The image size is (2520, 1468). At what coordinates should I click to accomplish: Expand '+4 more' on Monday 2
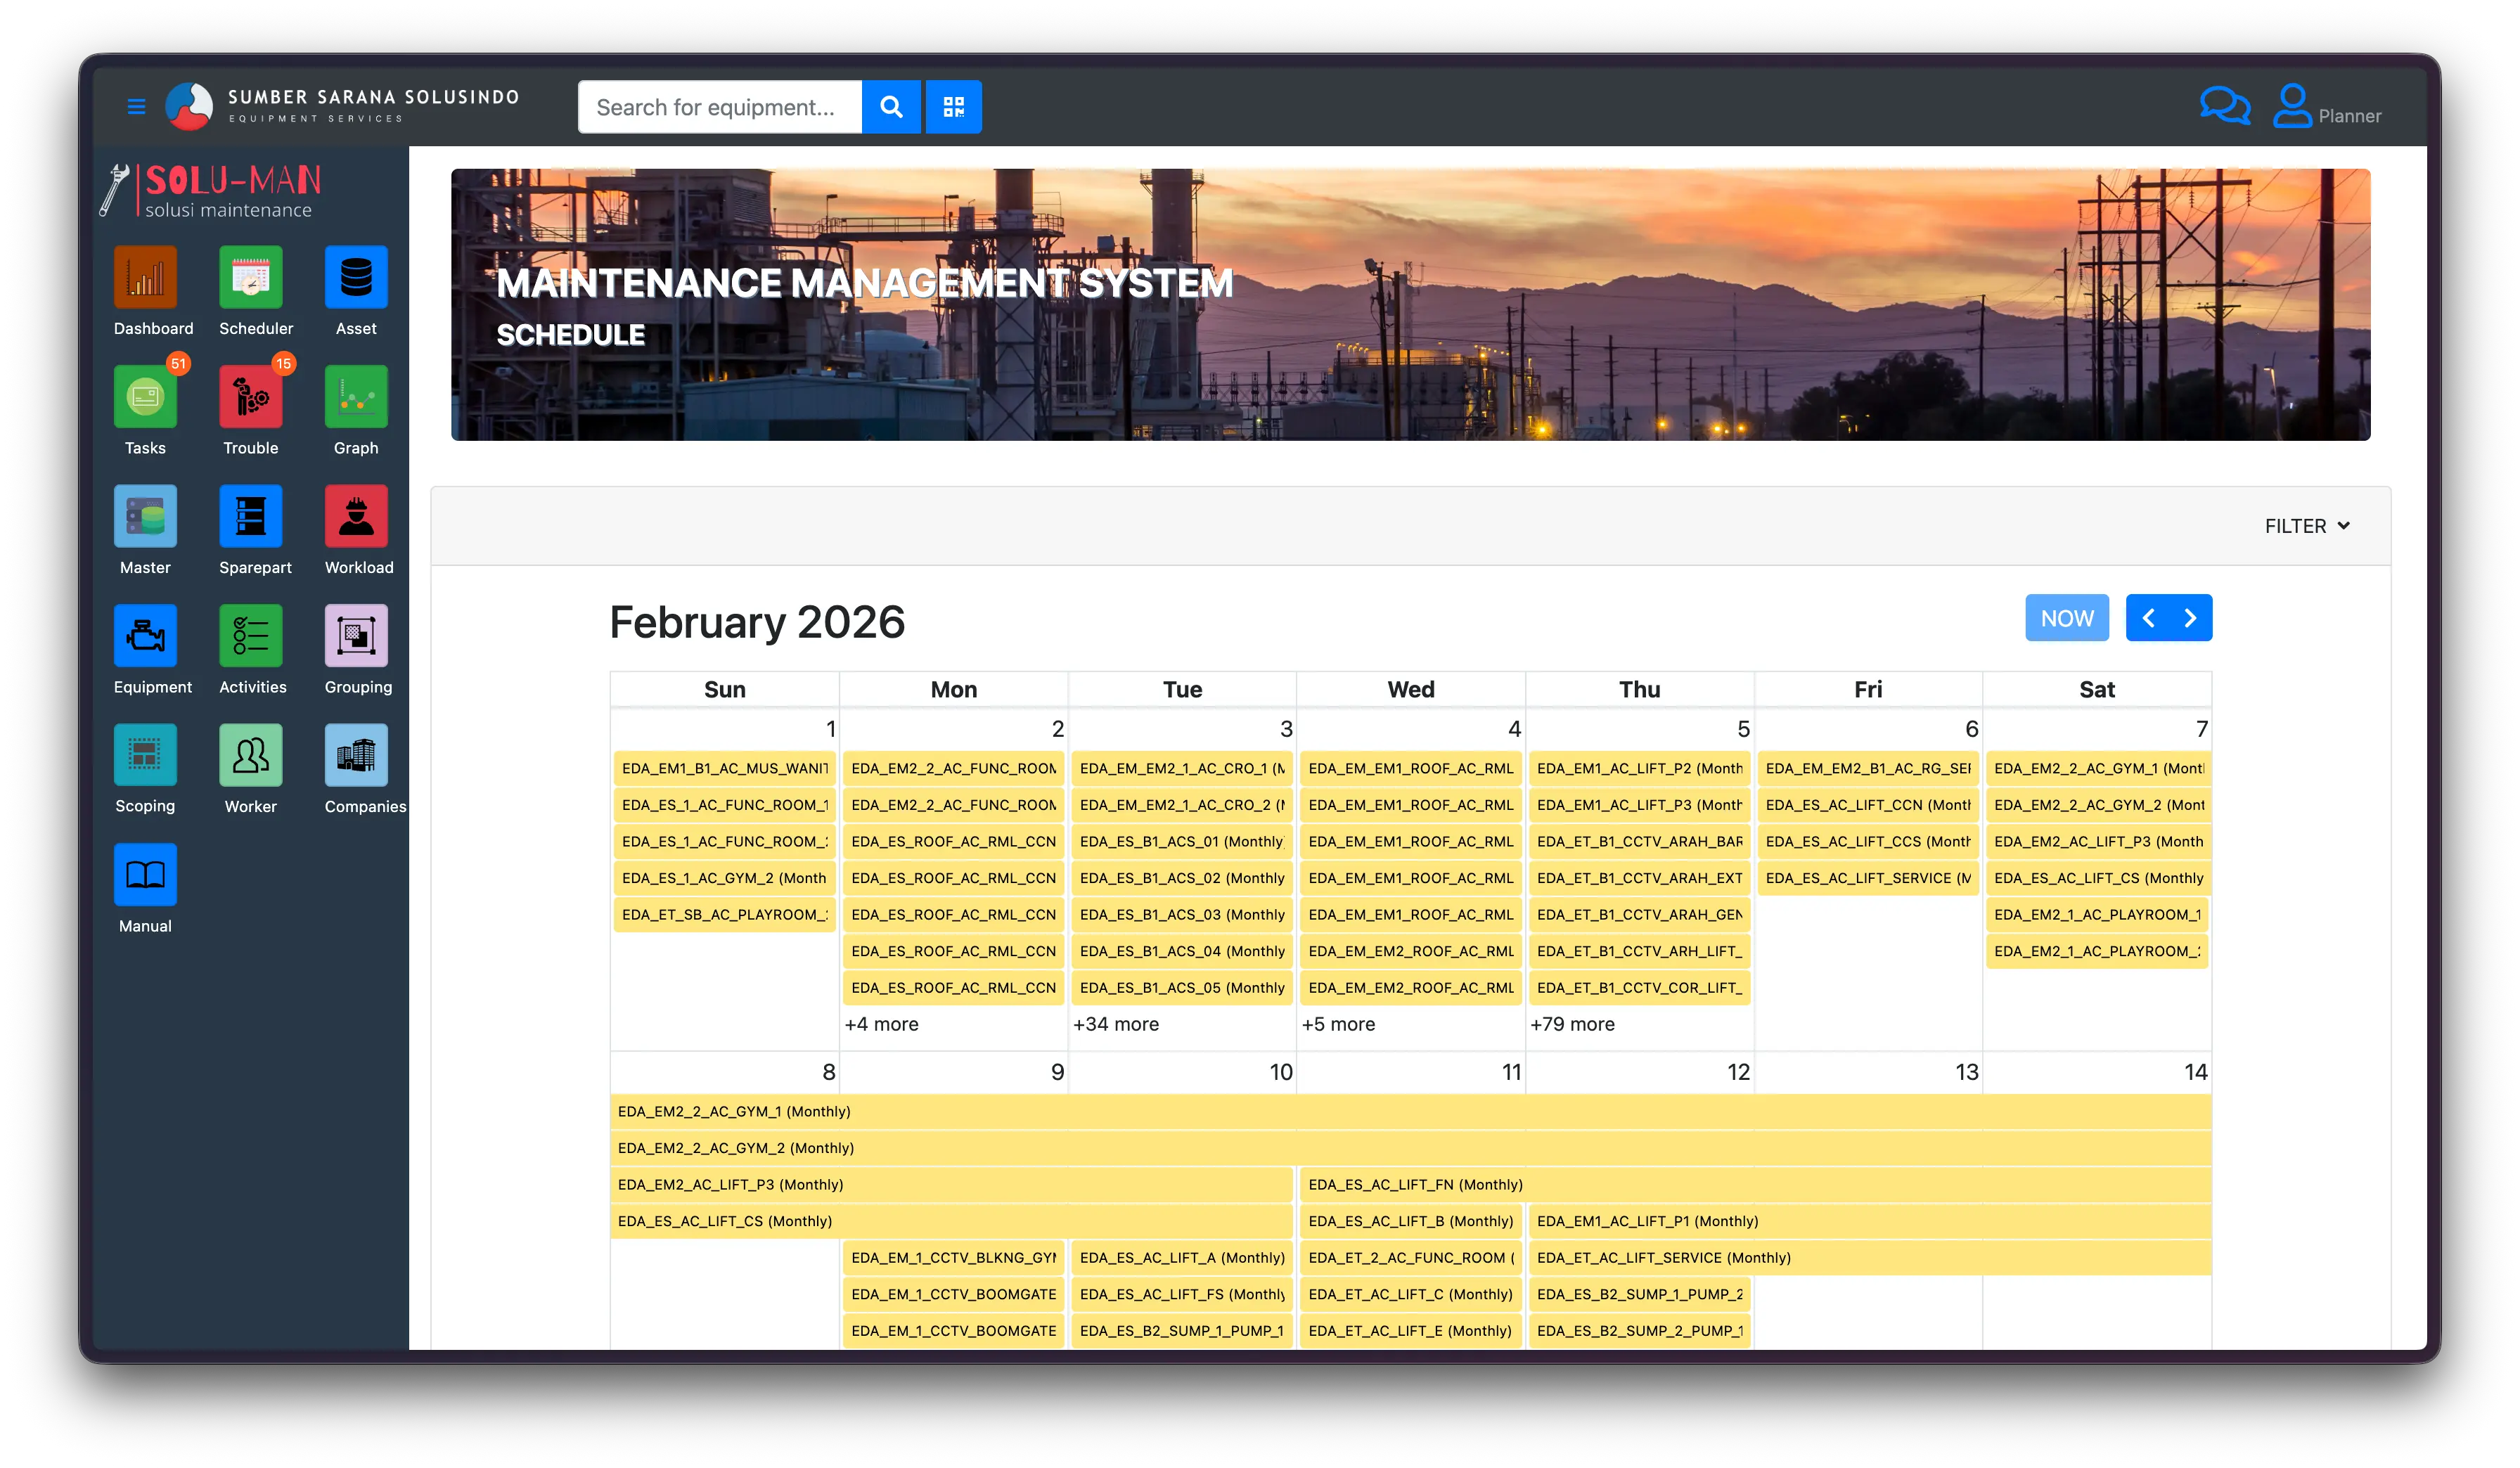pos(881,1024)
